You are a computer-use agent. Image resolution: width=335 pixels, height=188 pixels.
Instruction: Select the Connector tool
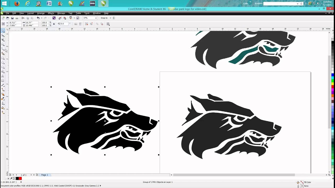(x=3, y=90)
